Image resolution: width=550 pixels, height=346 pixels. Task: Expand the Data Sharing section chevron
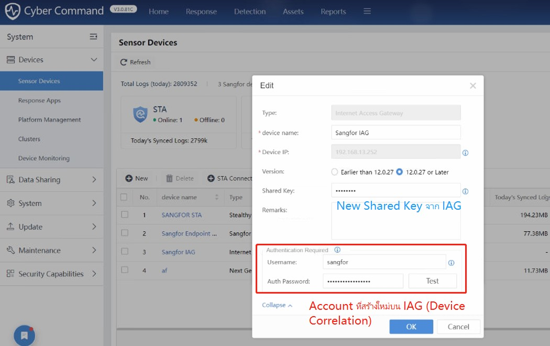pos(94,180)
